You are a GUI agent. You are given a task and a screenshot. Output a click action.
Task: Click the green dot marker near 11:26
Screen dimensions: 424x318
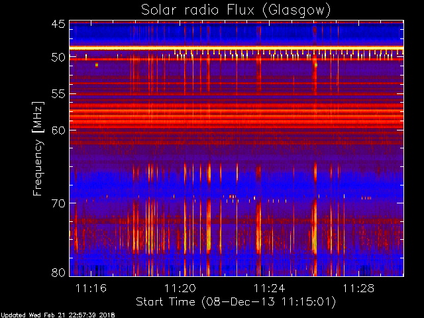pos(316,65)
